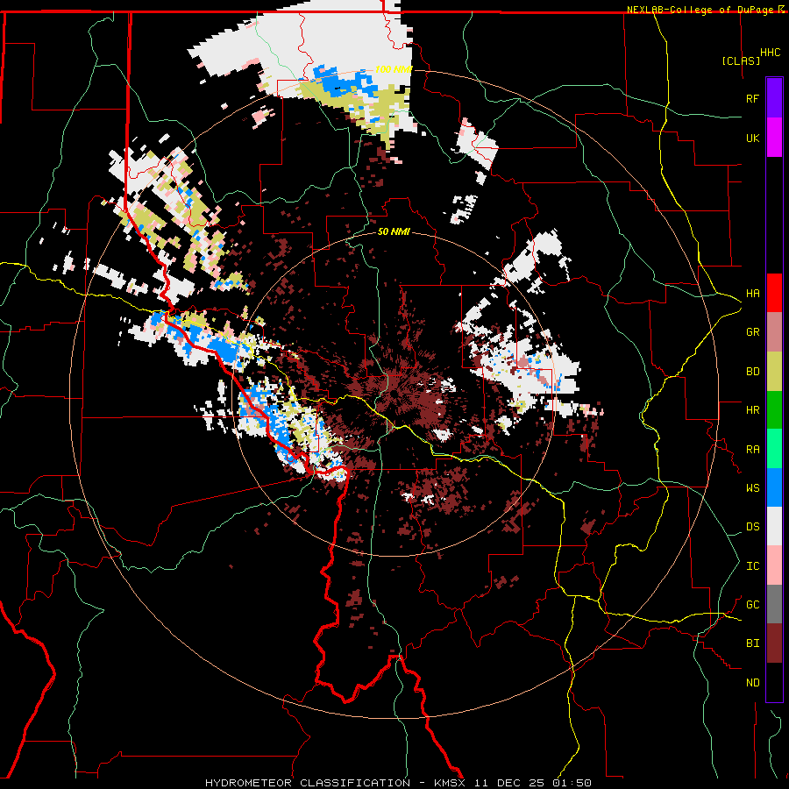The image size is (789, 789).
Task: Click the GC legend label
Action: (x=752, y=605)
